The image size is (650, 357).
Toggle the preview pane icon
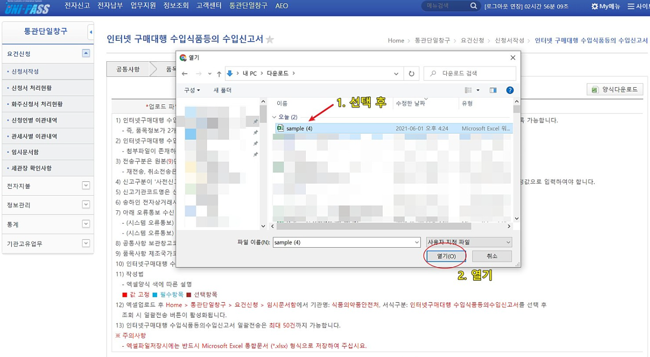[493, 90]
